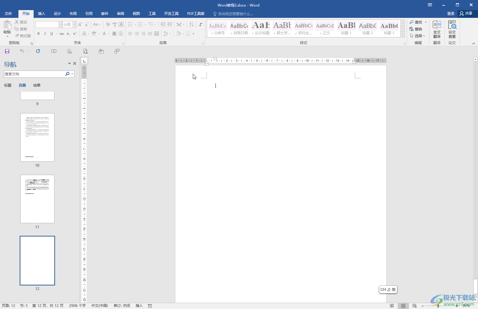The image size is (478, 309).
Task: Click the search magnifier in navigation pane
Action: click(67, 74)
